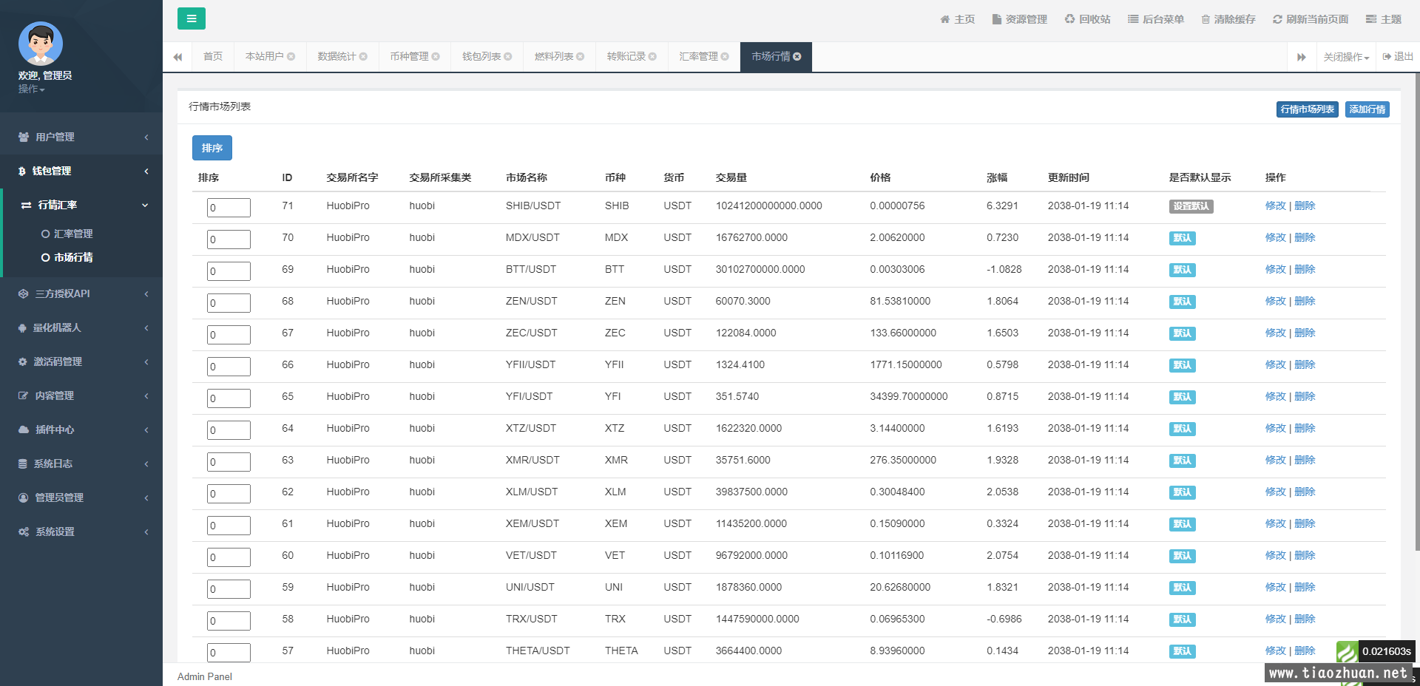Expand 插件中心 sidebar menu
This screenshot has height=686, width=1420.
click(x=81, y=429)
